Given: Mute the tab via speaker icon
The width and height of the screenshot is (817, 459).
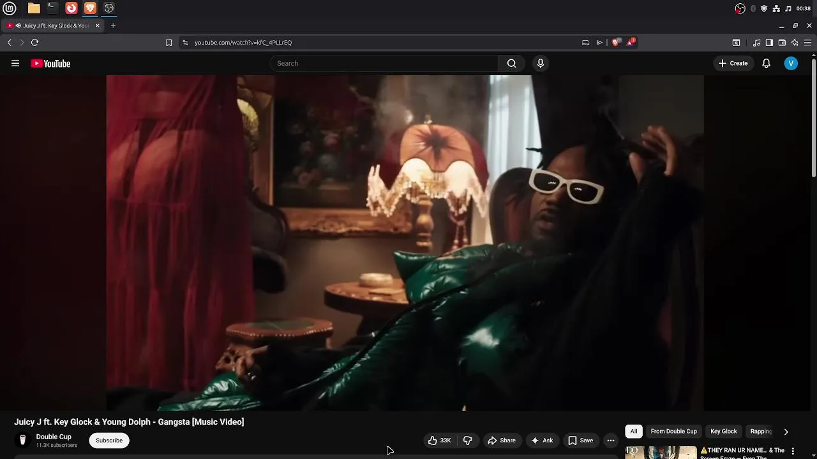Looking at the screenshot, I should [x=18, y=25].
